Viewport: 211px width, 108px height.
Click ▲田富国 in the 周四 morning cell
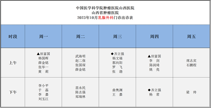coord(154,56)
